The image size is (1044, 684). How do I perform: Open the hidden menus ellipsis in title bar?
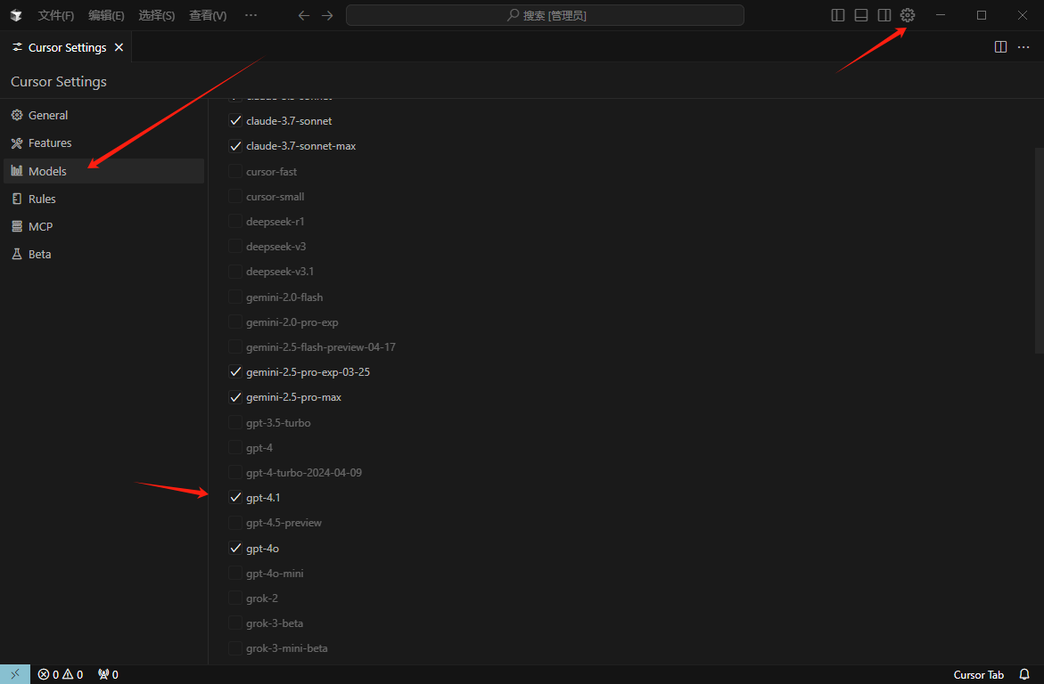(251, 15)
